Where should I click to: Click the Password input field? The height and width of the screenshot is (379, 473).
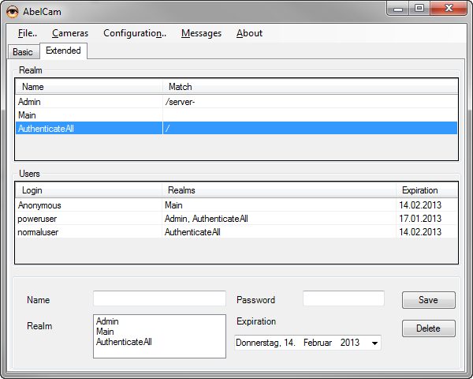point(343,298)
